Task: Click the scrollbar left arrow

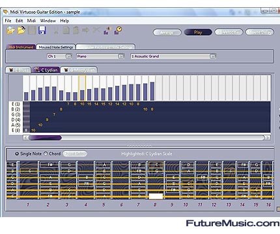Action: (26, 138)
